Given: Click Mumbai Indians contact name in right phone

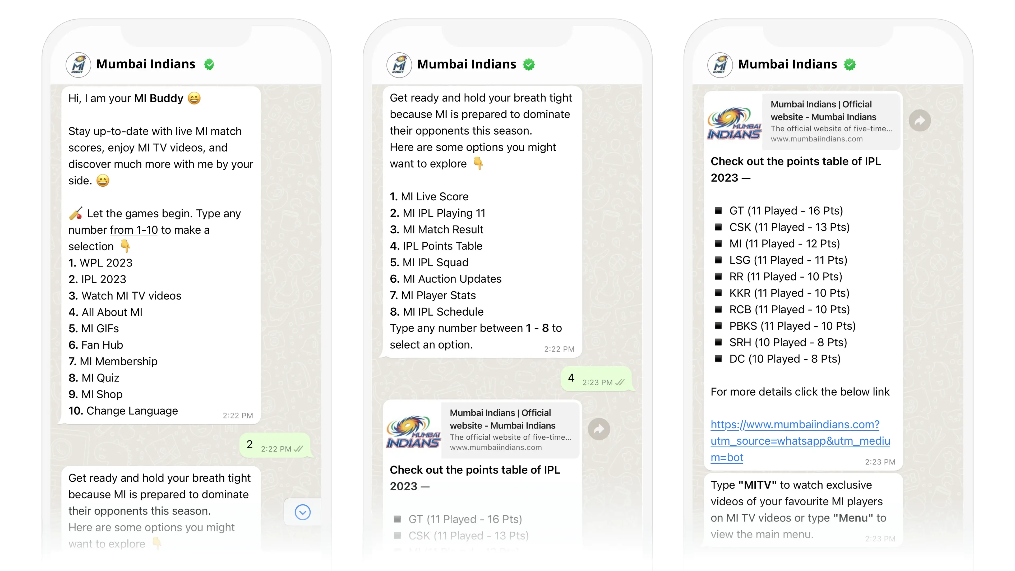Looking at the screenshot, I should click(787, 64).
